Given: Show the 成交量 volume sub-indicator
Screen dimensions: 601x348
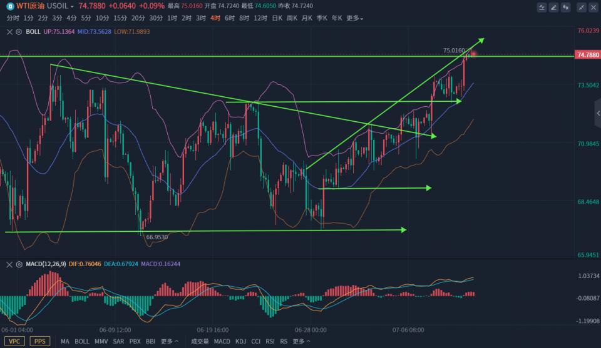Looking at the screenshot, I should (x=200, y=341).
